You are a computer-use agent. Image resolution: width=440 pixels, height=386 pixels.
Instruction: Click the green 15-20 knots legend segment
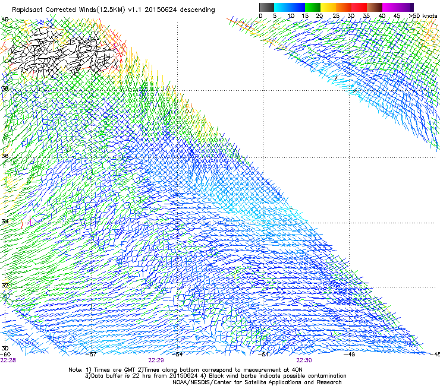pyautogui.click(x=313, y=7)
